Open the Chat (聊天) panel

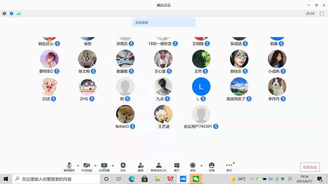point(176,167)
